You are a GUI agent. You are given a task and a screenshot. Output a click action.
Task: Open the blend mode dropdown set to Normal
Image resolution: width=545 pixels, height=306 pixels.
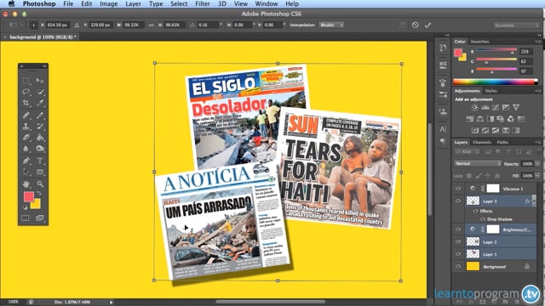(x=478, y=163)
